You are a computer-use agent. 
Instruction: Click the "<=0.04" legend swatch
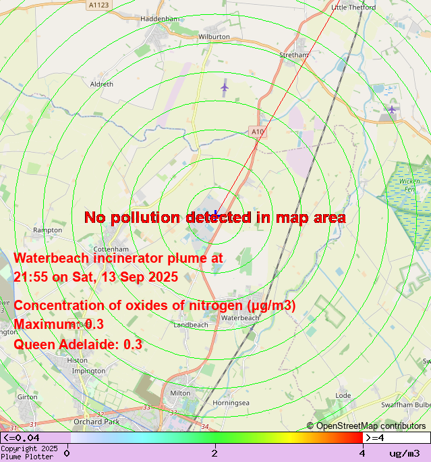(x=35, y=438)
